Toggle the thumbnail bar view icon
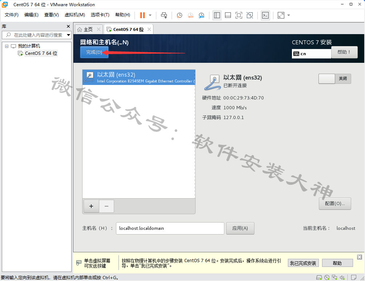Viewport: 365px width, 281px height. tap(228, 15)
